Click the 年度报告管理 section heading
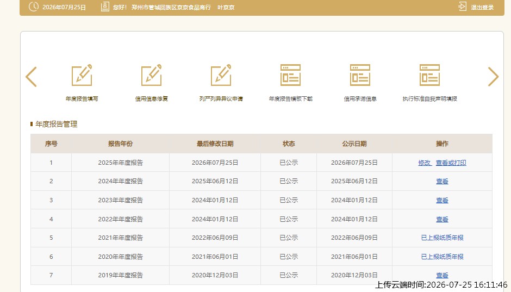511x292 pixels. [57, 124]
